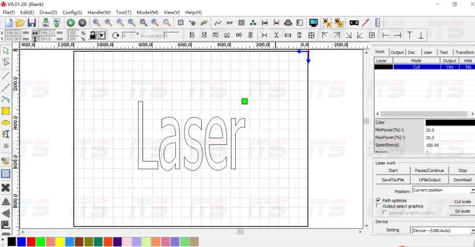Click the Stop button
The height and width of the screenshot is (247, 475).
[x=463, y=170]
